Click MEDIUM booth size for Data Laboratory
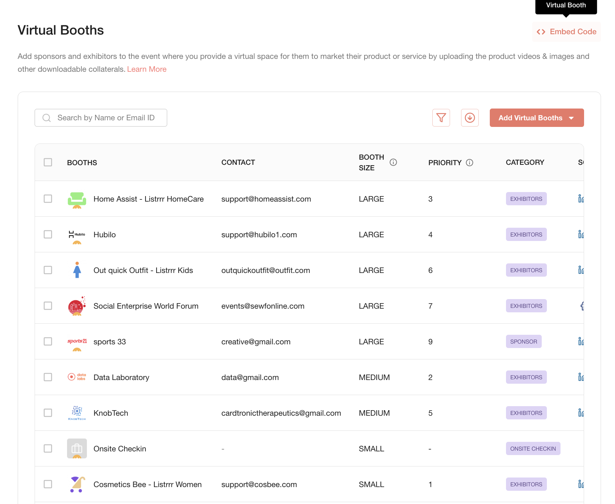615x504 pixels. [375, 377]
